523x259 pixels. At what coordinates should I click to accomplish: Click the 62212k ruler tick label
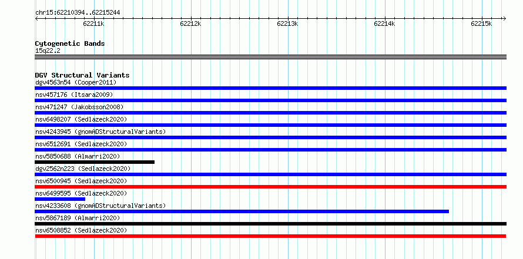tap(190, 23)
